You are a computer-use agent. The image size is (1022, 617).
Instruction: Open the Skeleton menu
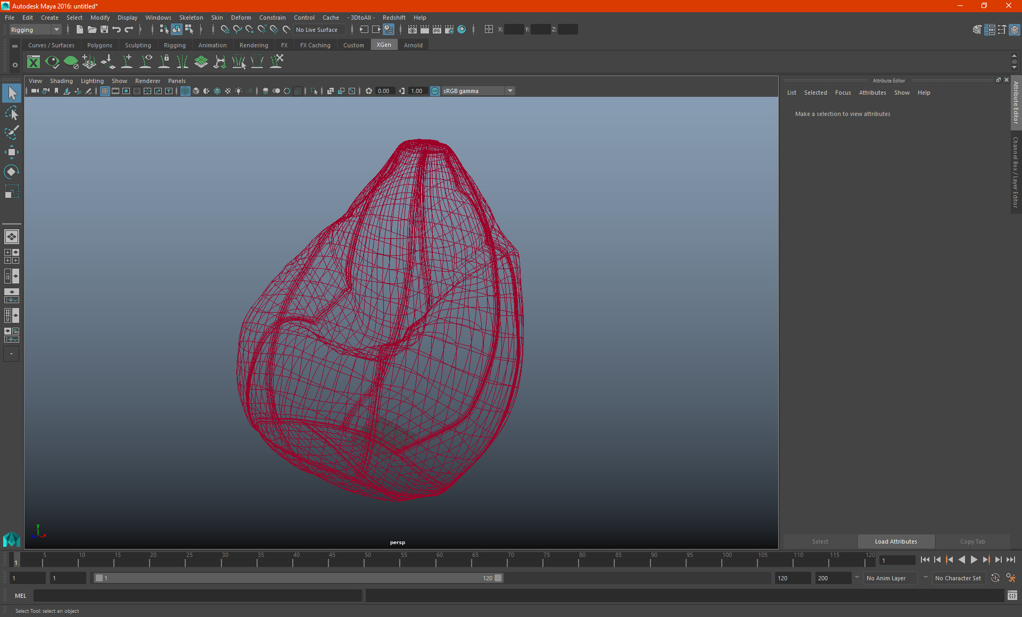pos(191,18)
